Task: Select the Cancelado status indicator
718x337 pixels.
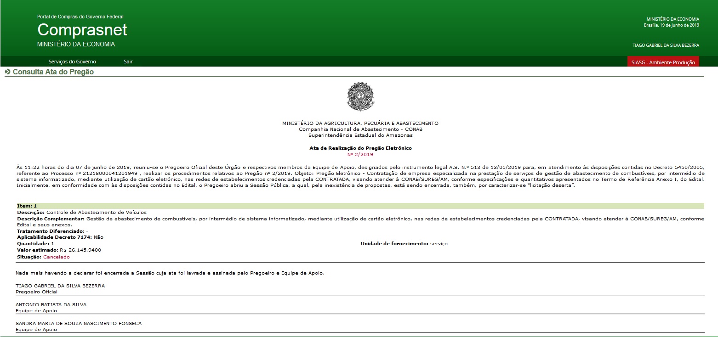Action: (x=56, y=257)
